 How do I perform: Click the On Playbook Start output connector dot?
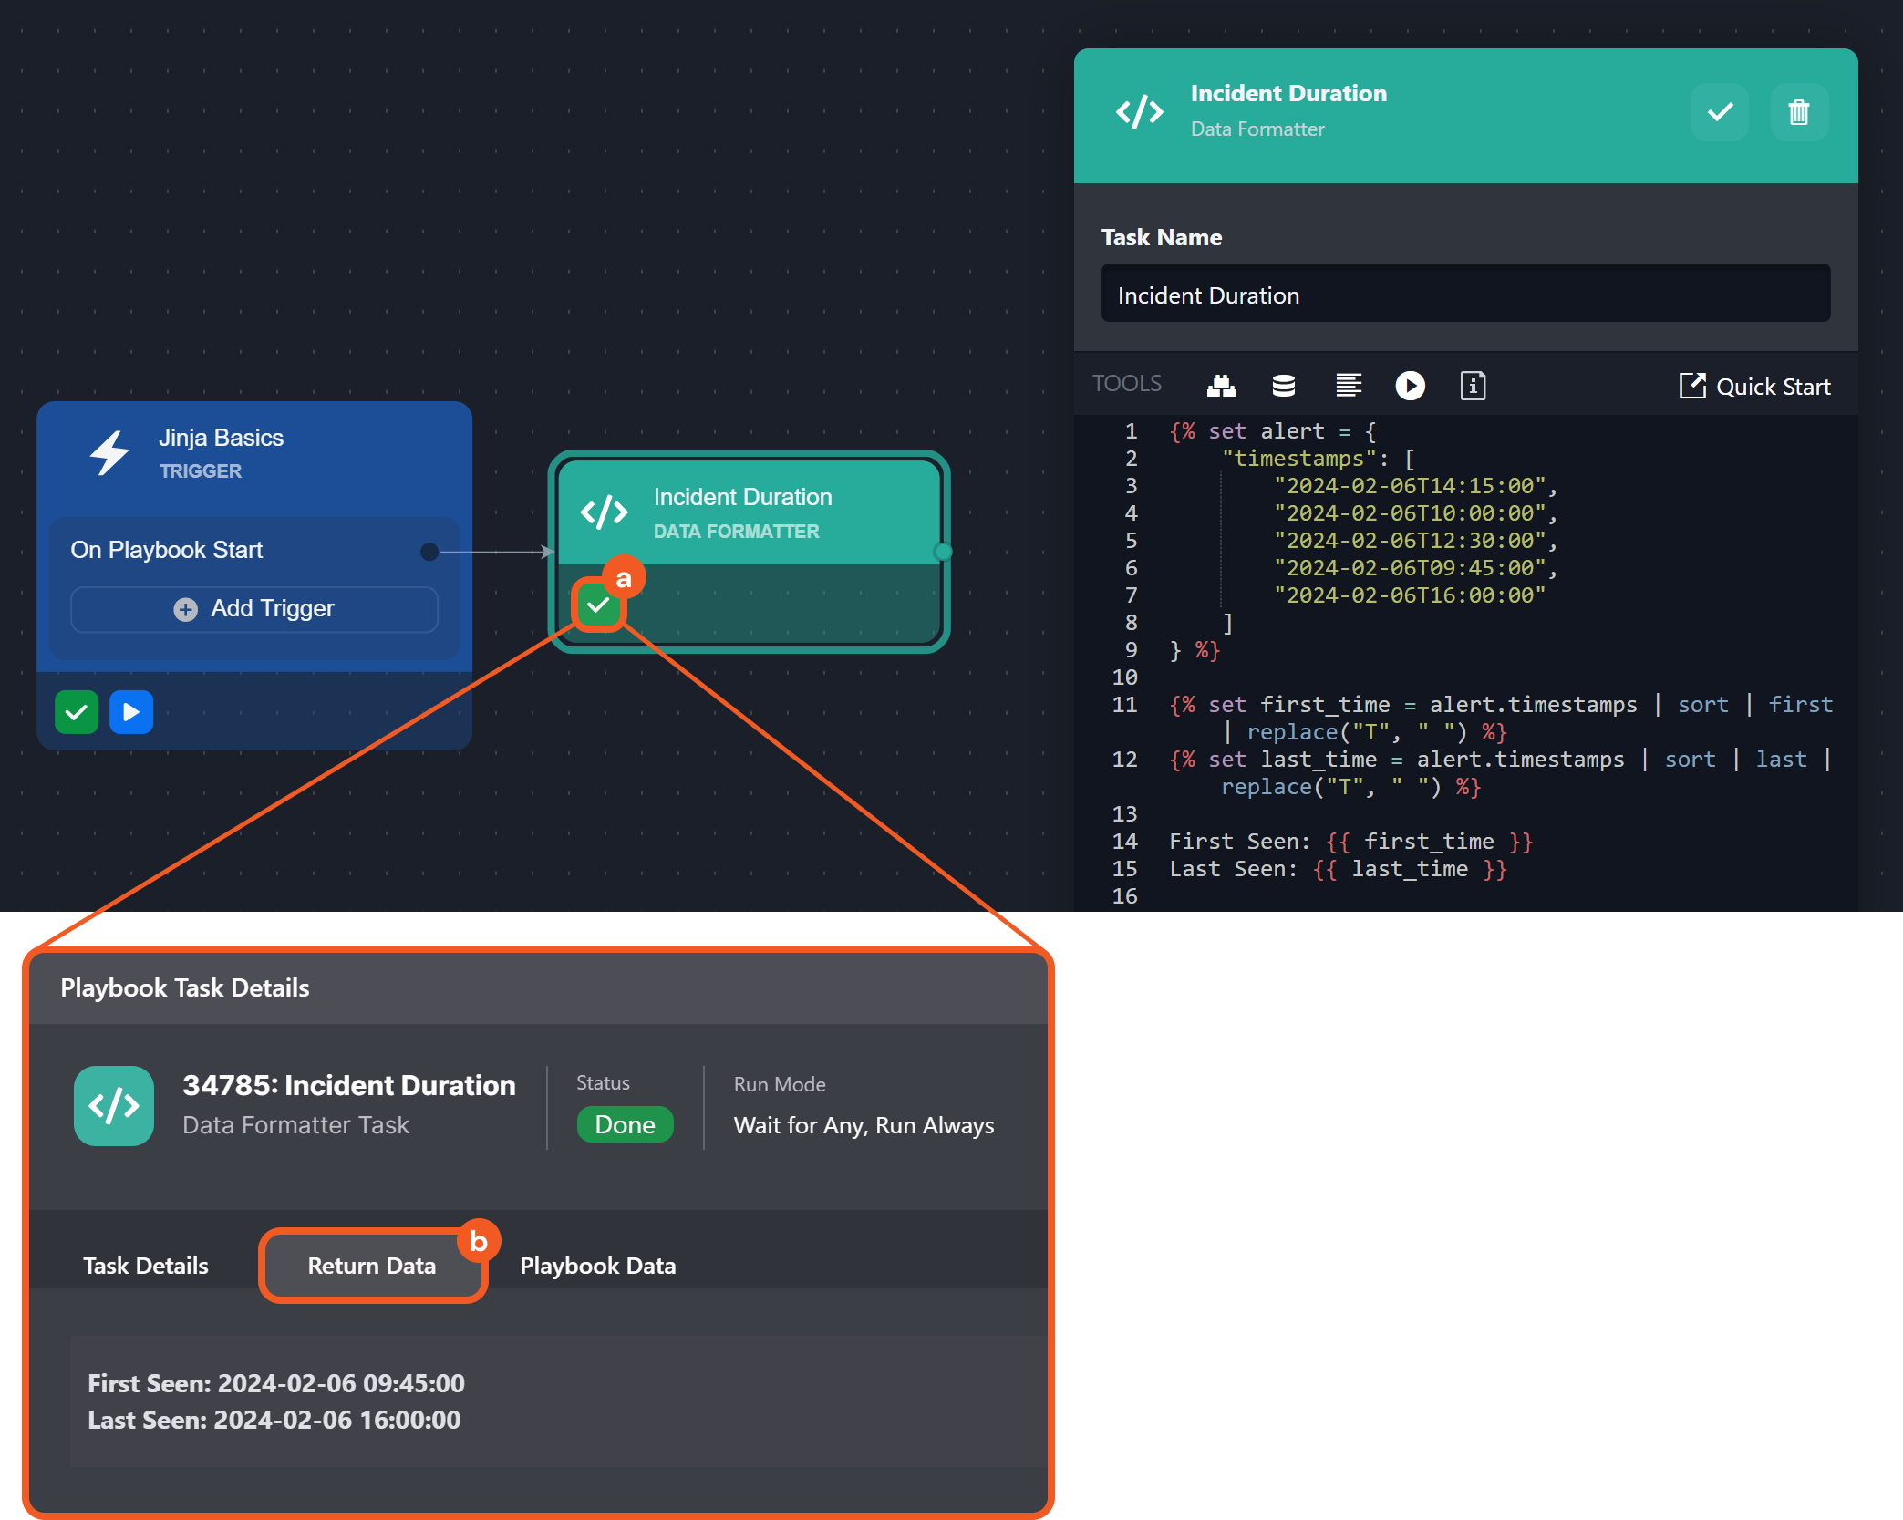click(429, 551)
